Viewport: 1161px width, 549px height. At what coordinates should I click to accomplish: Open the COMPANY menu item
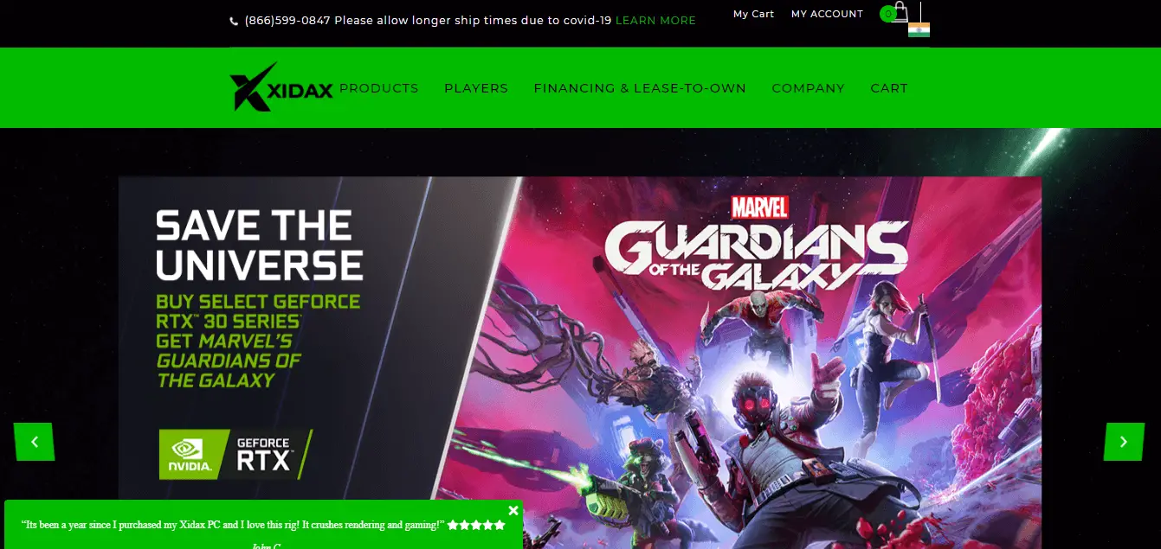click(808, 88)
